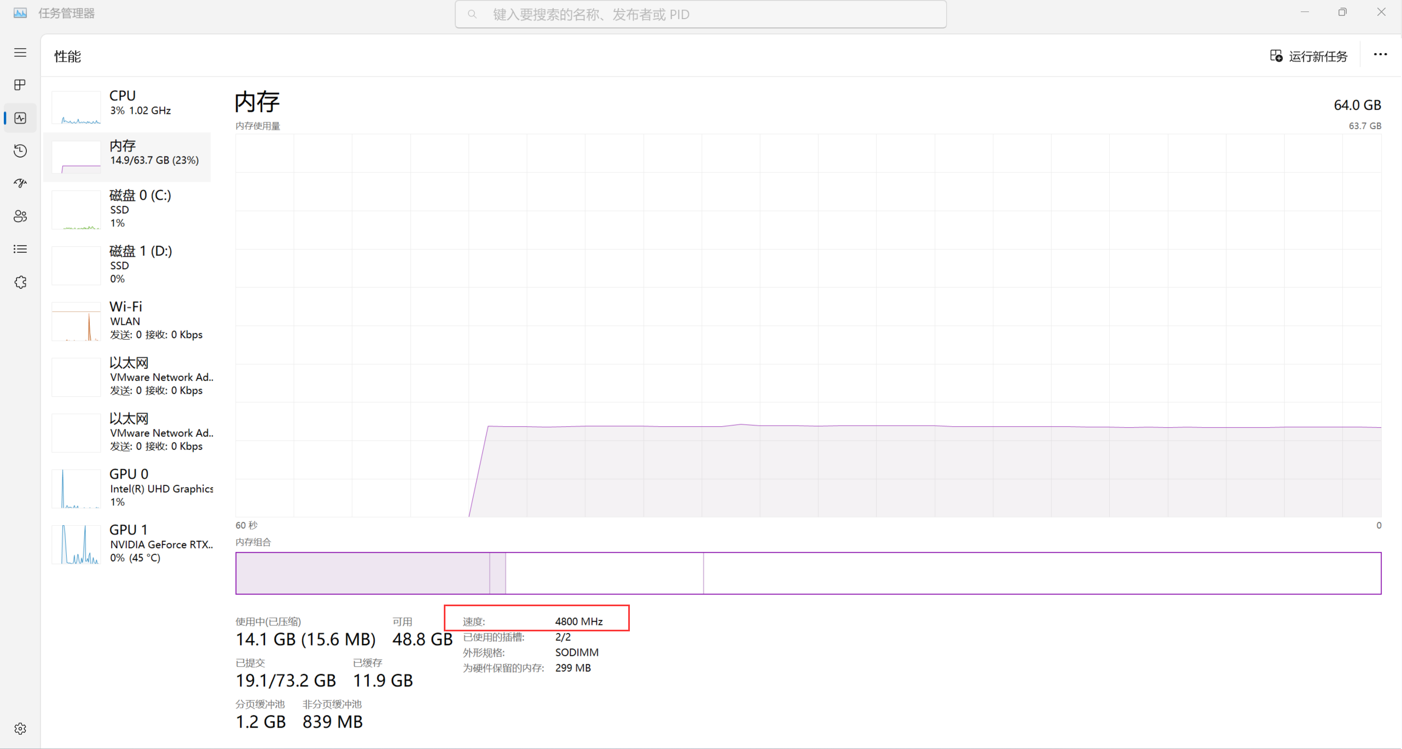The image size is (1402, 749).
Task: Select the CPU performance entry
Action: coord(127,106)
